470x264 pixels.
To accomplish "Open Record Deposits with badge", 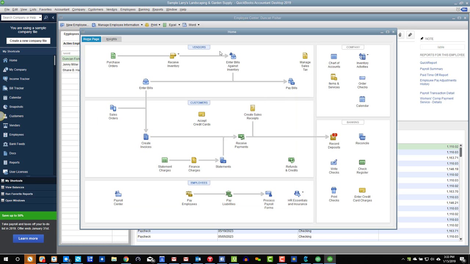I will click(x=333, y=137).
